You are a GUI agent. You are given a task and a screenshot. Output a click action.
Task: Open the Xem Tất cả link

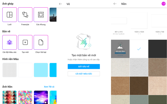[x=49, y=87]
